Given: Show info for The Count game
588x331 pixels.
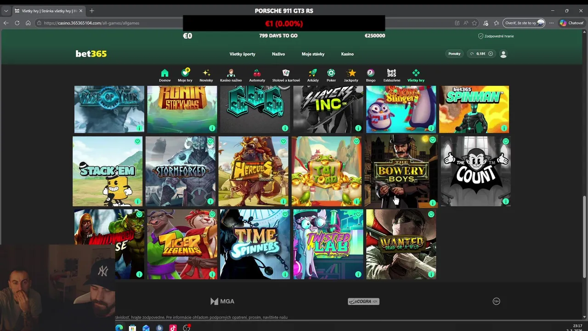Looking at the screenshot, I should click(x=506, y=201).
